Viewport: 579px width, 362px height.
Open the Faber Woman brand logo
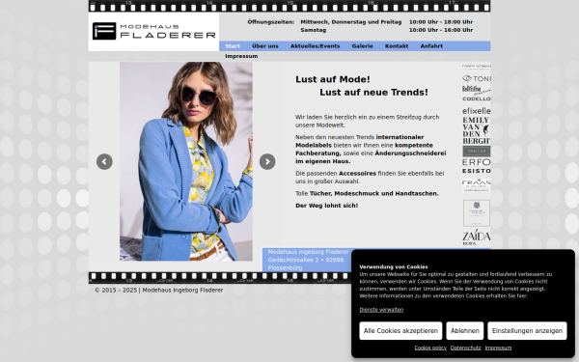pos(477,67)
